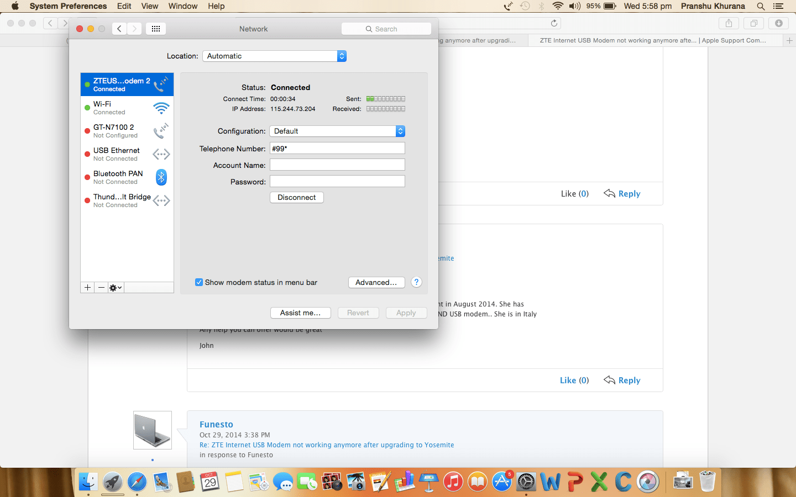This screenshot has width=796, height=497.
Task: Open Advanced… network settings
Action: 376,282
